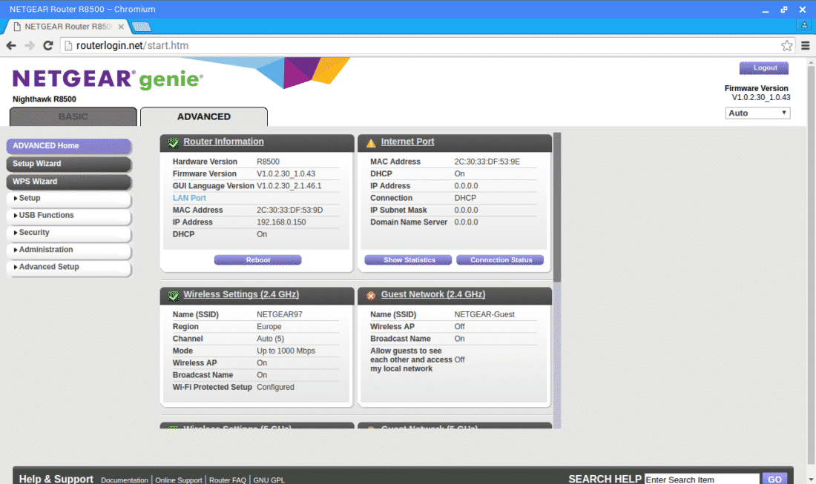Click the Internet Port Connection value DHCP
The width and height of the screenshot is (816, 484).
point(464,198)
